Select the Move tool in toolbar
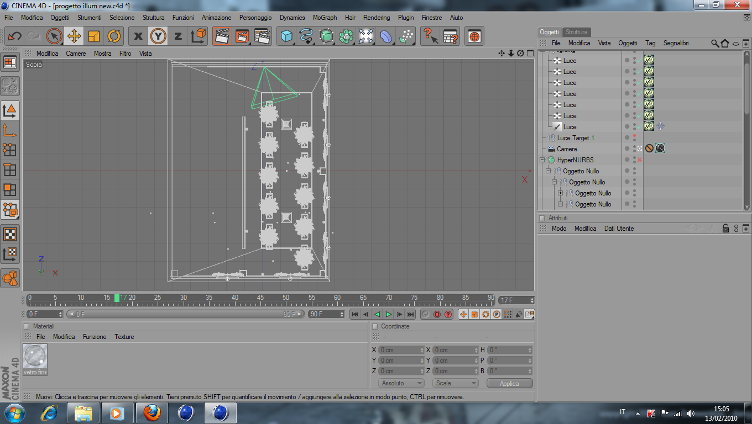752x424 pixels. coord(74,36)
